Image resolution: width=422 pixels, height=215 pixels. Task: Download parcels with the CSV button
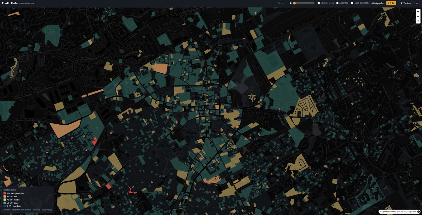[391, 3]
